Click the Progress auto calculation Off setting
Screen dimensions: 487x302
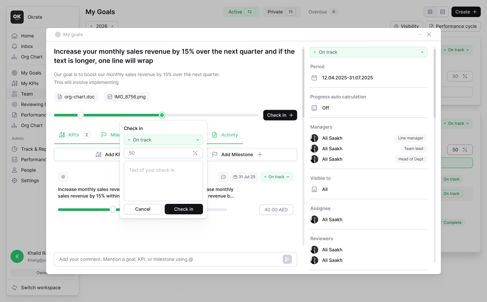pos(325,108)
